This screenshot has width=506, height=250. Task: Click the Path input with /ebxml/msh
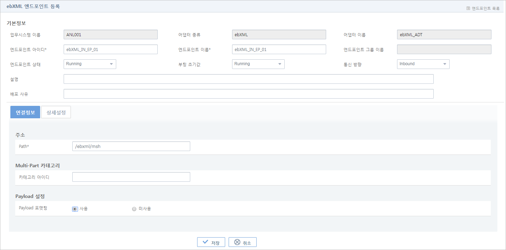[x=131, y=146]
